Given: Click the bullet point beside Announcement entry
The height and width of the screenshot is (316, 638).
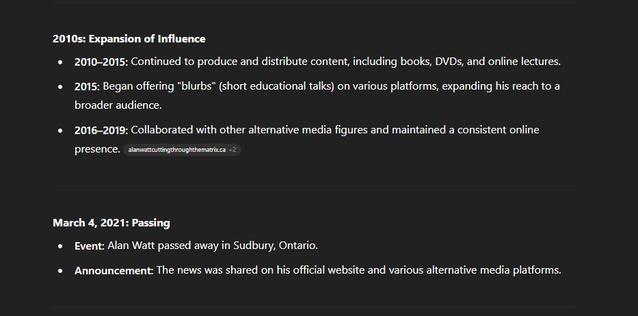Looking at the screenshot, I should [x=61, y=271].
